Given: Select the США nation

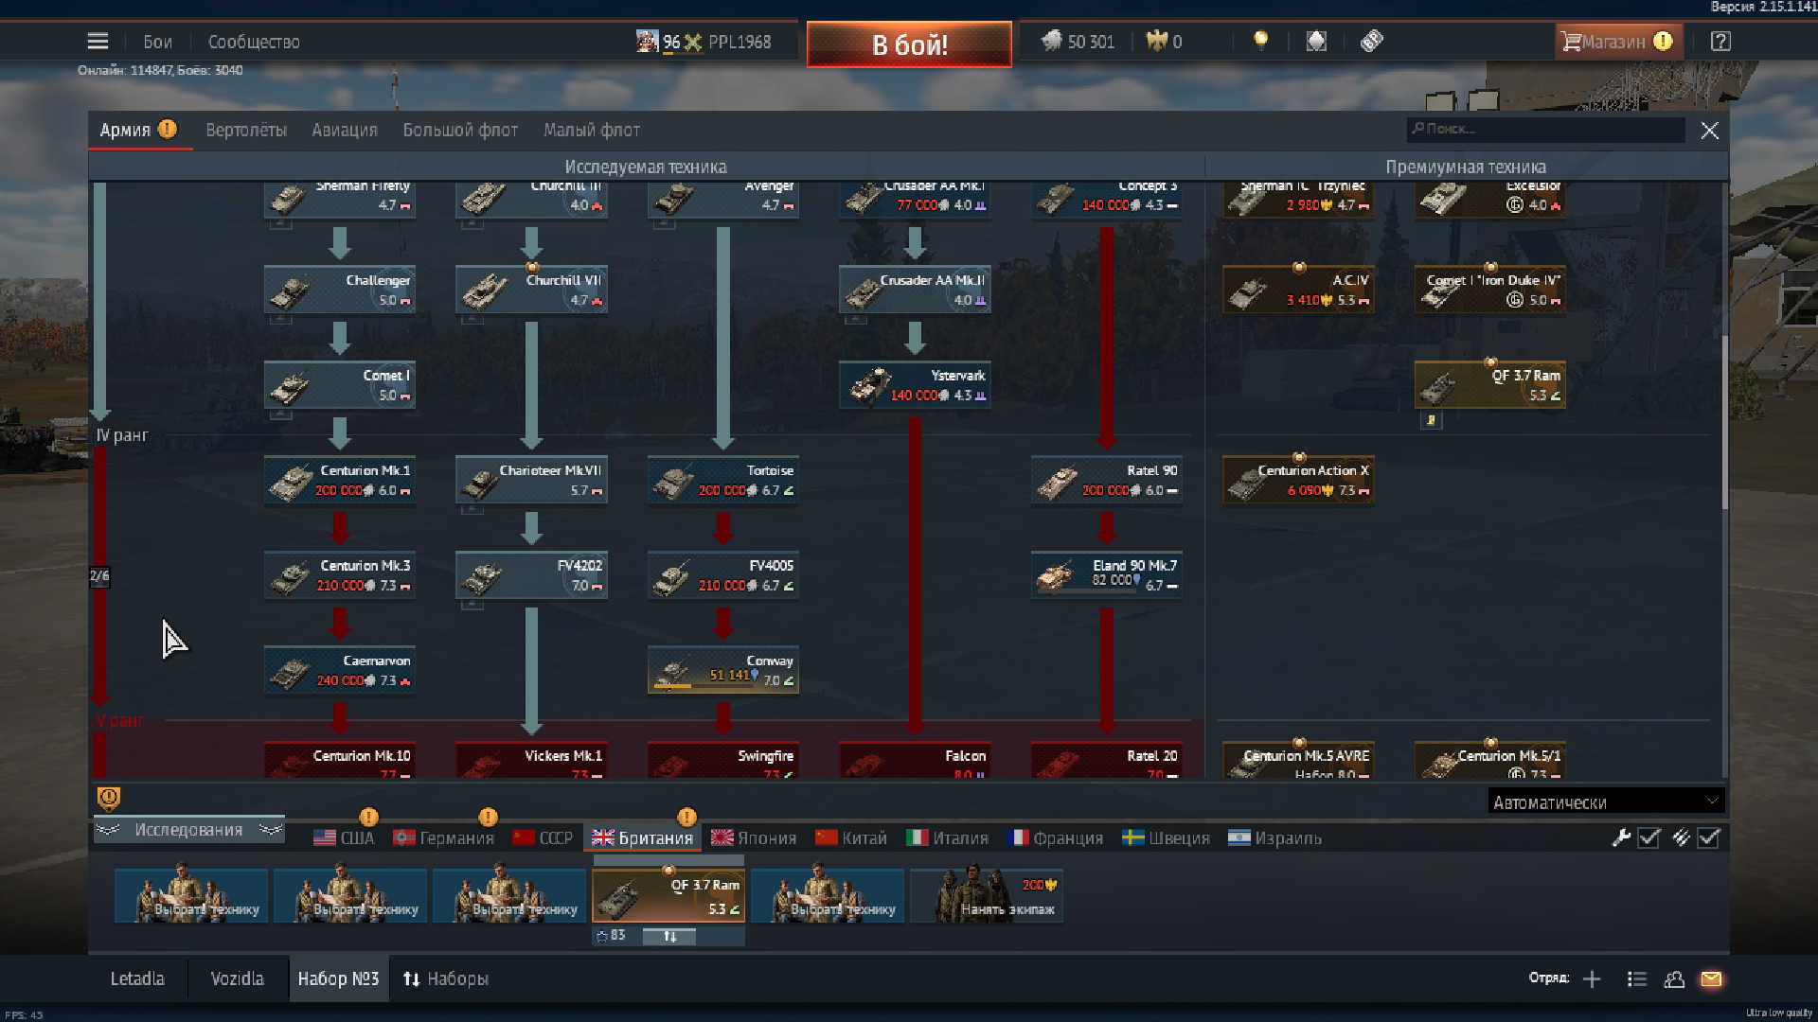Looking at the screenshot, I should 344,837.
